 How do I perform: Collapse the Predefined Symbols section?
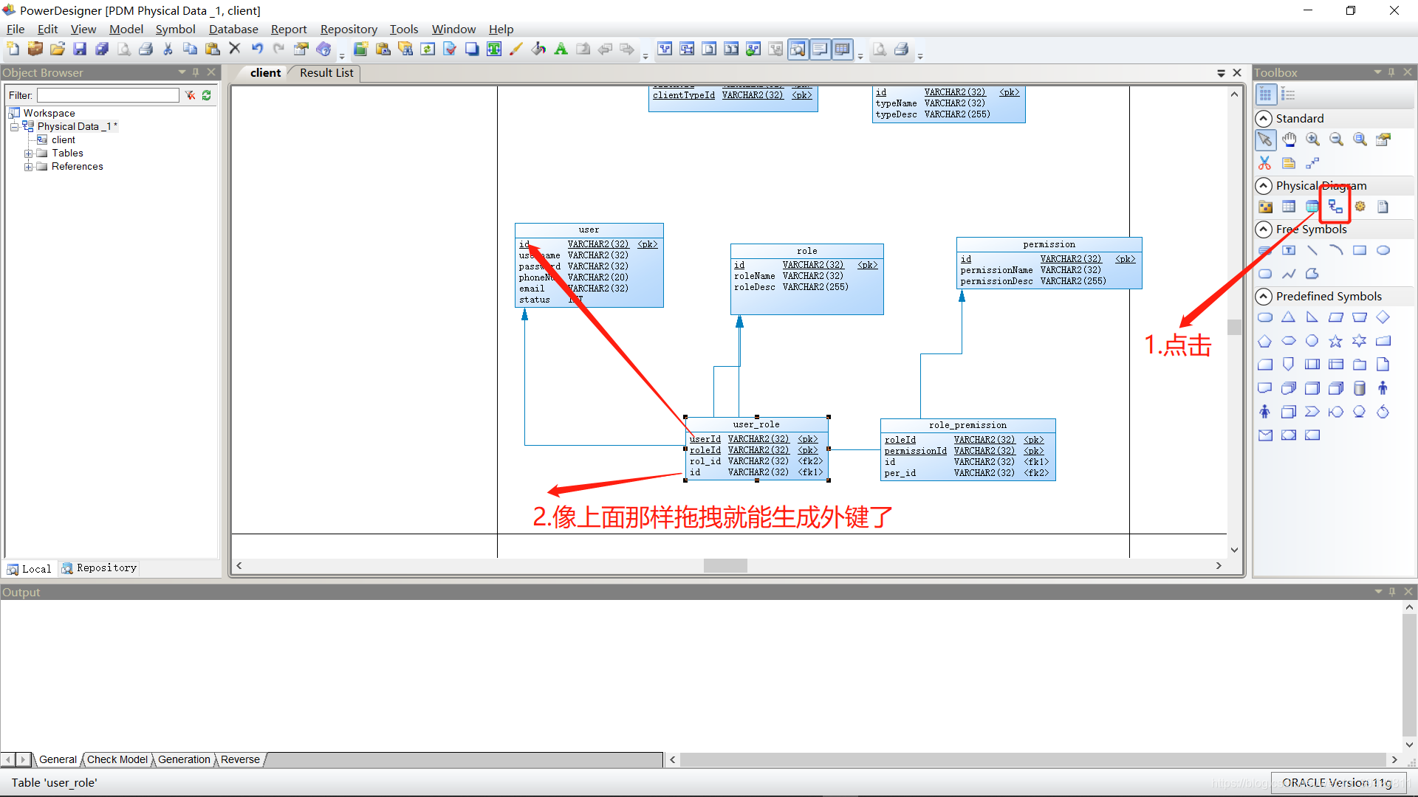click(1264, 297)
